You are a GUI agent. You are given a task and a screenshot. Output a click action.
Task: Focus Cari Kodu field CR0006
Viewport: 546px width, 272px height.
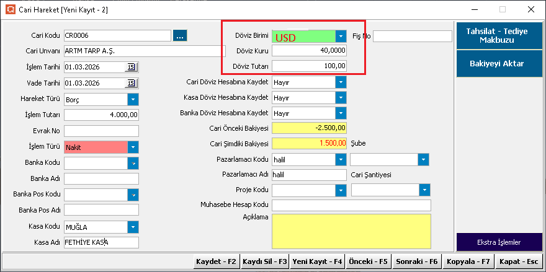point(118,35)
